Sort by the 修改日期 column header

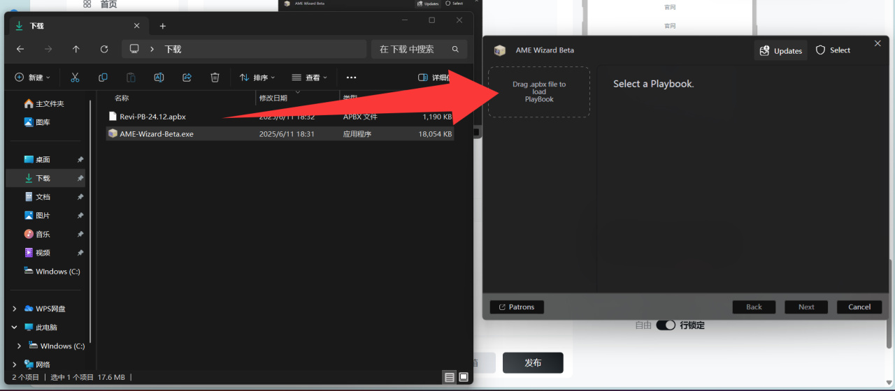273,98
